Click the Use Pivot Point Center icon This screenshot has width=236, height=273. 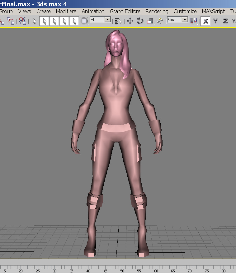194,21
